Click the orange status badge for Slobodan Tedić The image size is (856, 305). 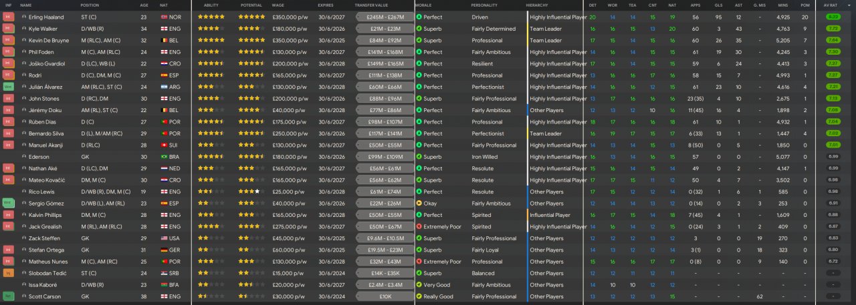coord(8,273)
